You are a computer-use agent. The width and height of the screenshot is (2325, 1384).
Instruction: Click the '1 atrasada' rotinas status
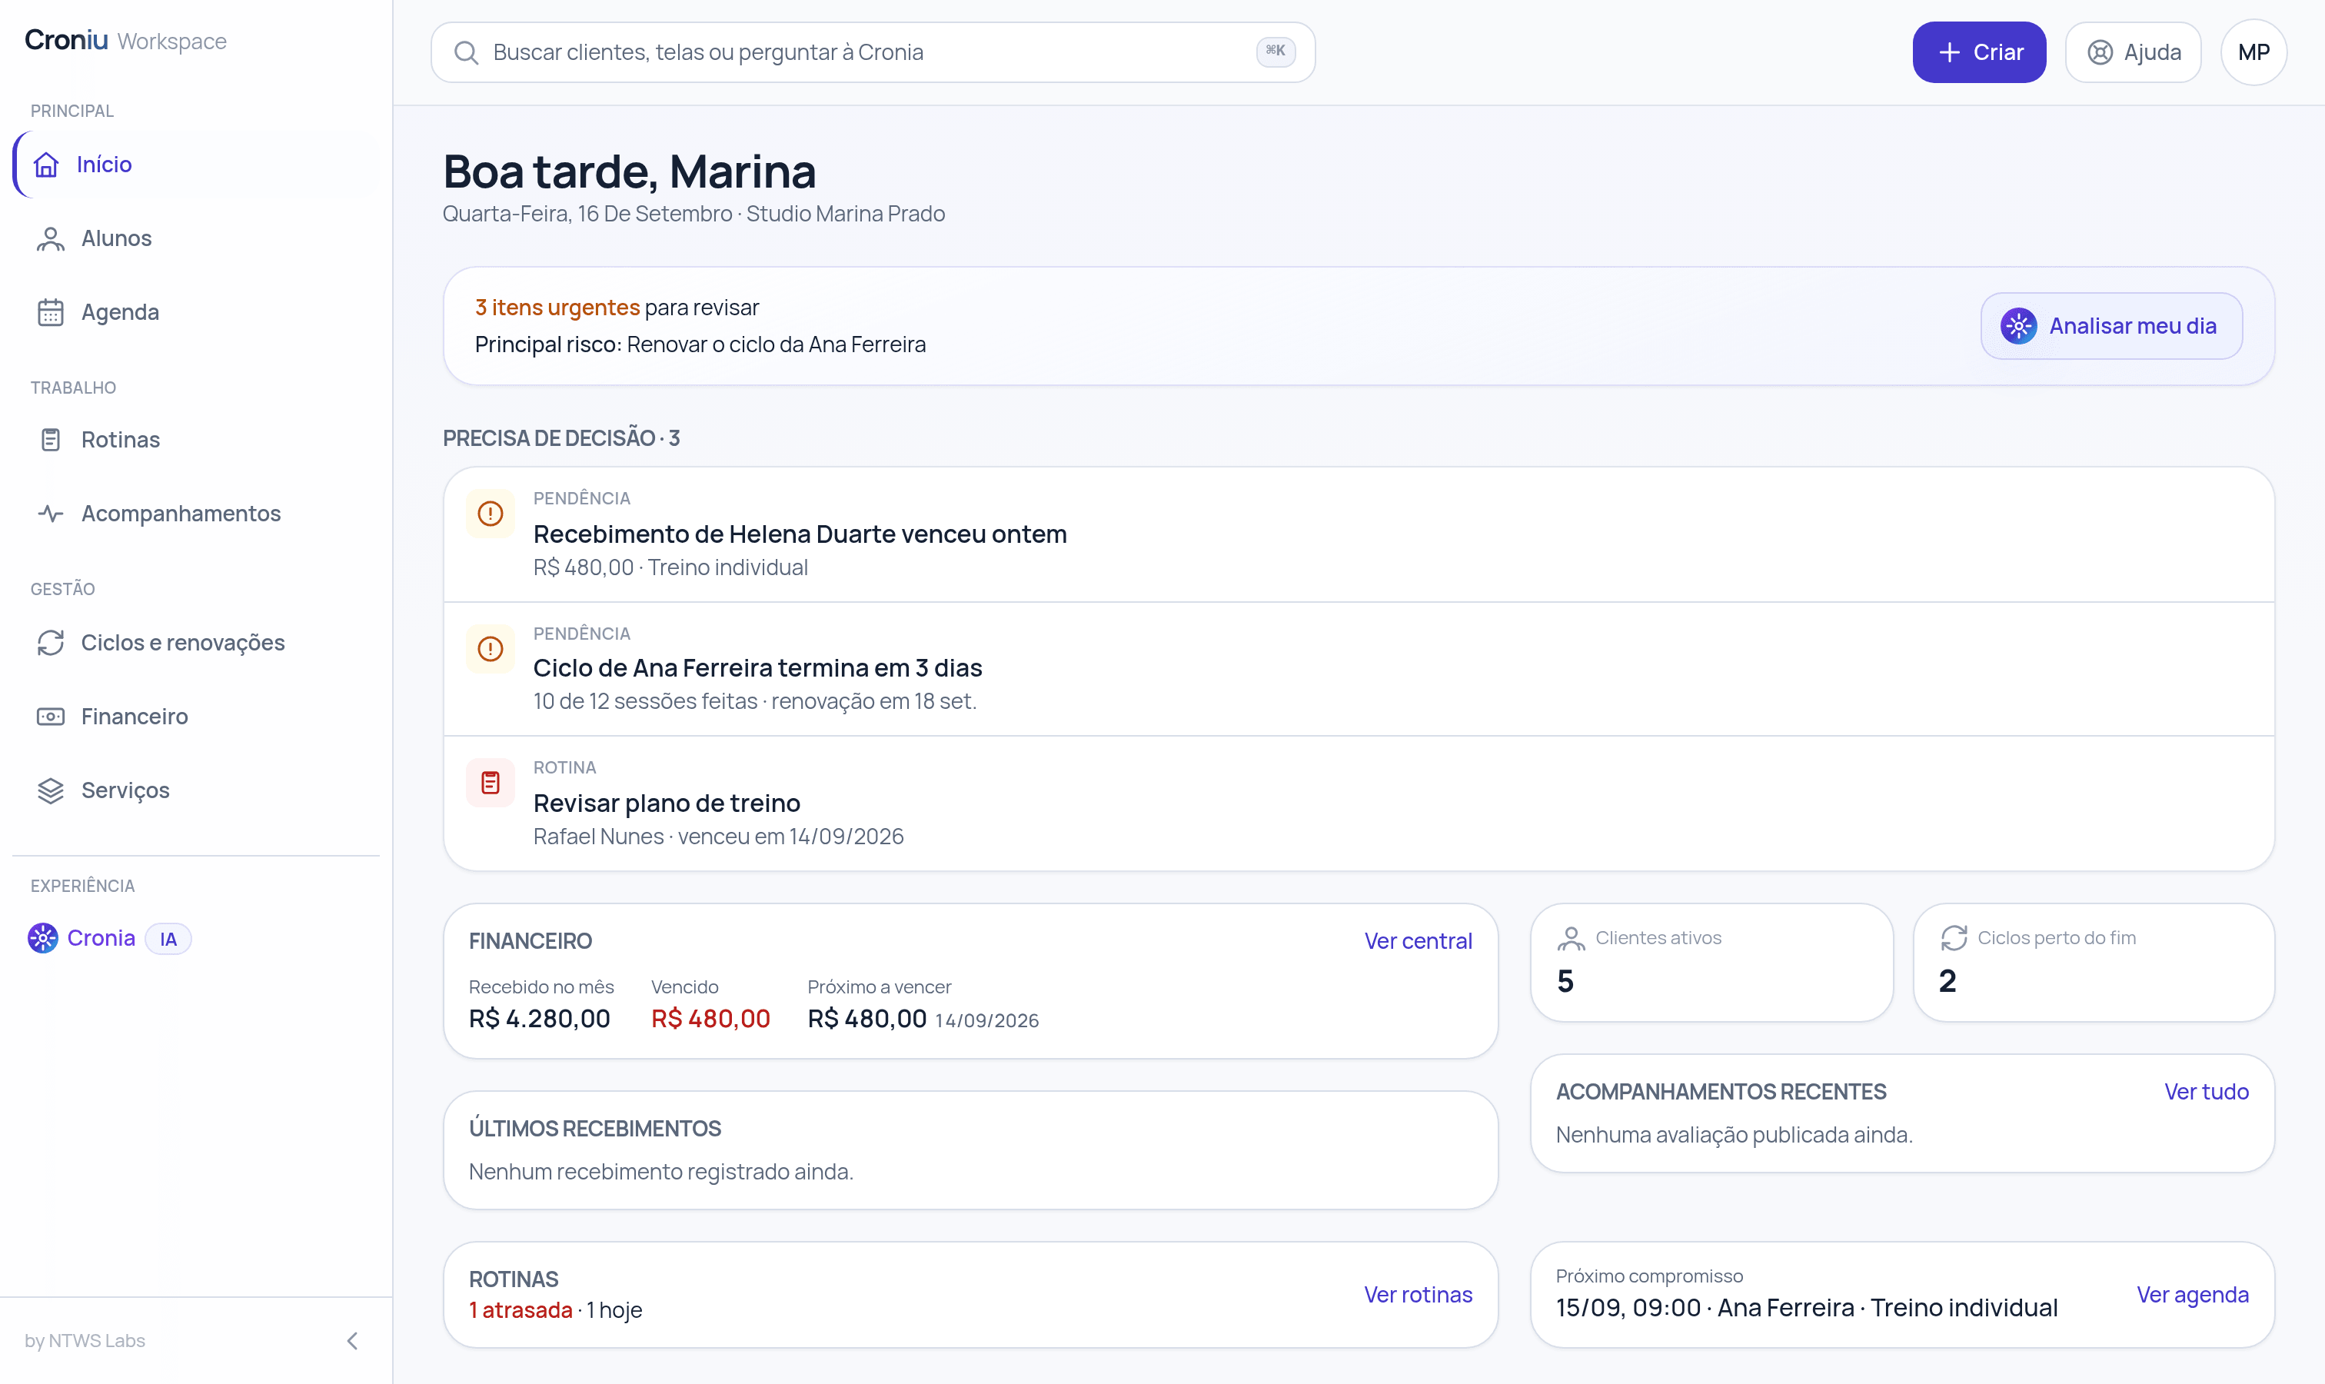pyautogui.click(x=521, y=1310)
